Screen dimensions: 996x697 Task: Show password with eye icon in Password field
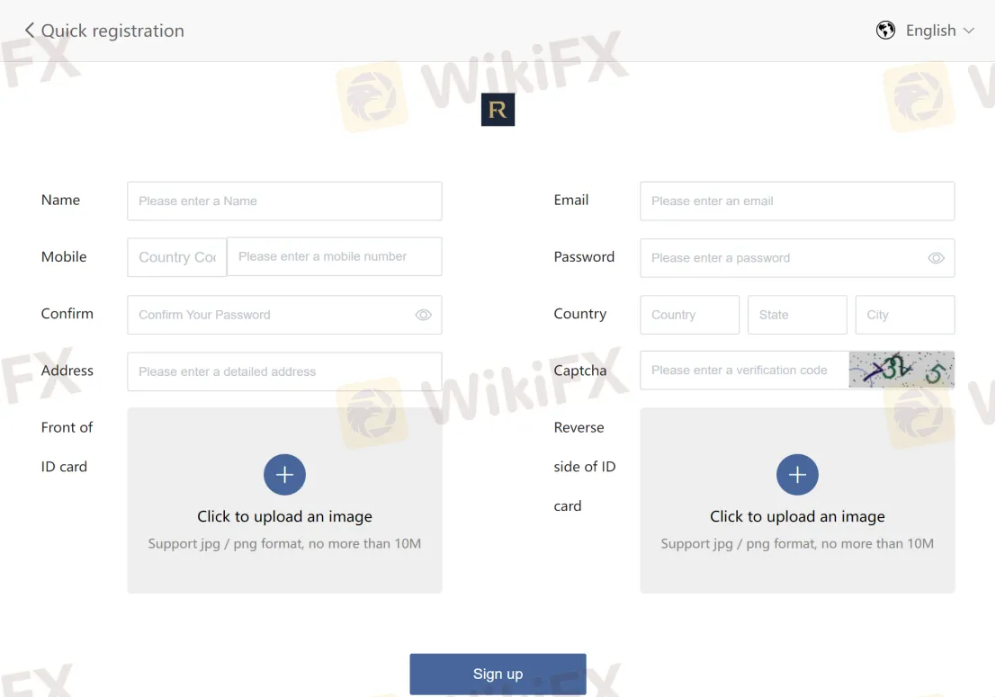click(936, 258)
